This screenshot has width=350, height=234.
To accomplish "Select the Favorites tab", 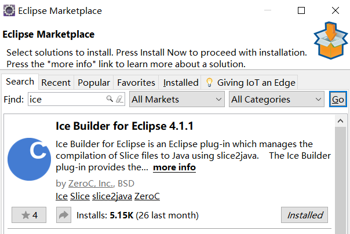I will coord(136,82).
